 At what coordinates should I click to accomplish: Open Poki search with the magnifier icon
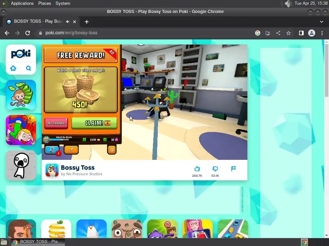click(28, 68)
